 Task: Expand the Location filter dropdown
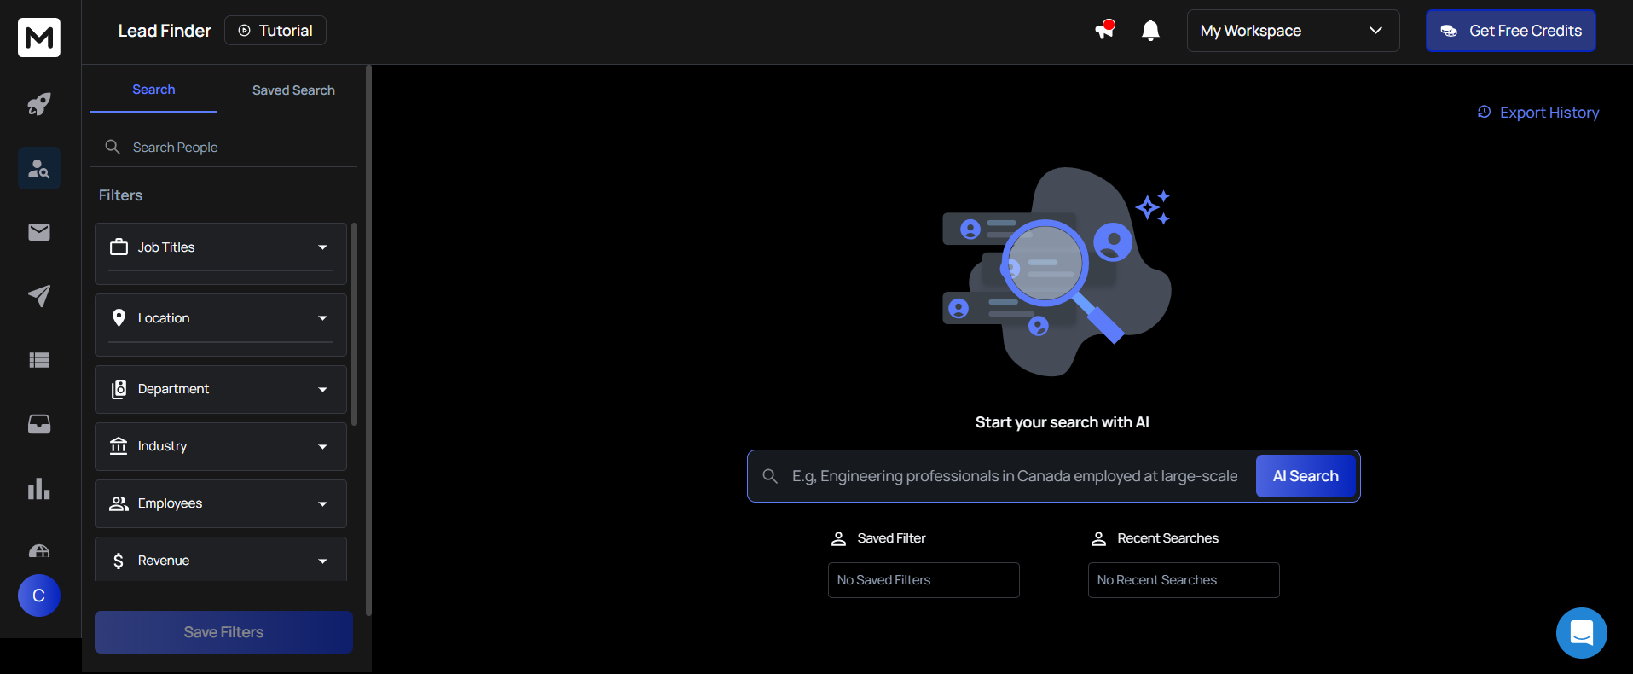(323, 318)
